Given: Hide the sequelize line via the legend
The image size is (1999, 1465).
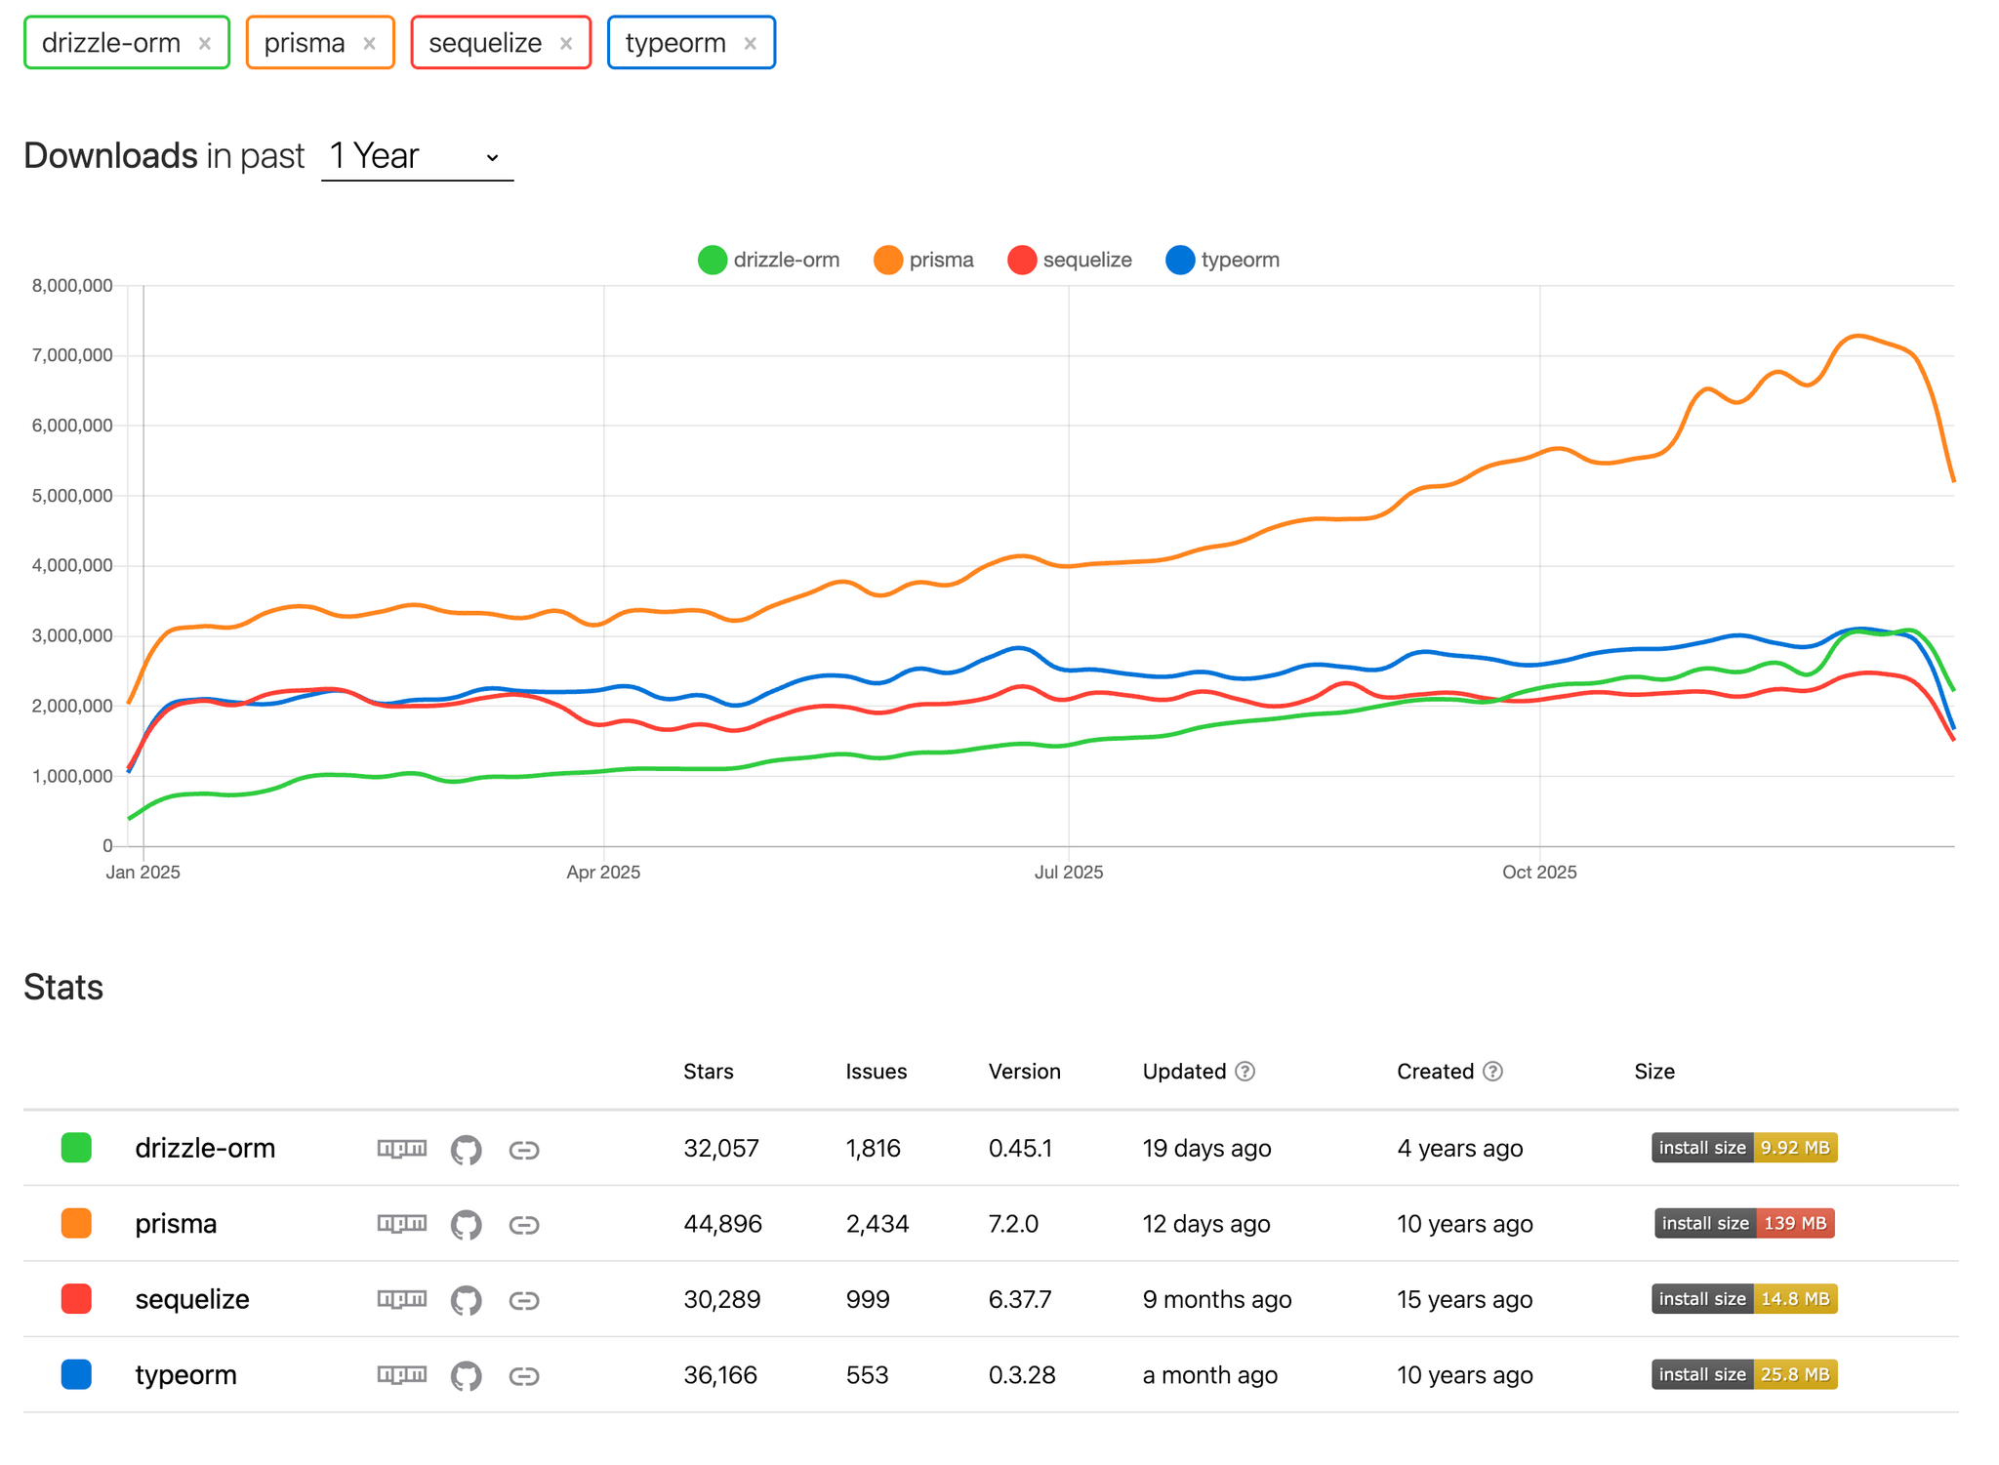Looking at the screenshot, I should [x=1069, y=260].
